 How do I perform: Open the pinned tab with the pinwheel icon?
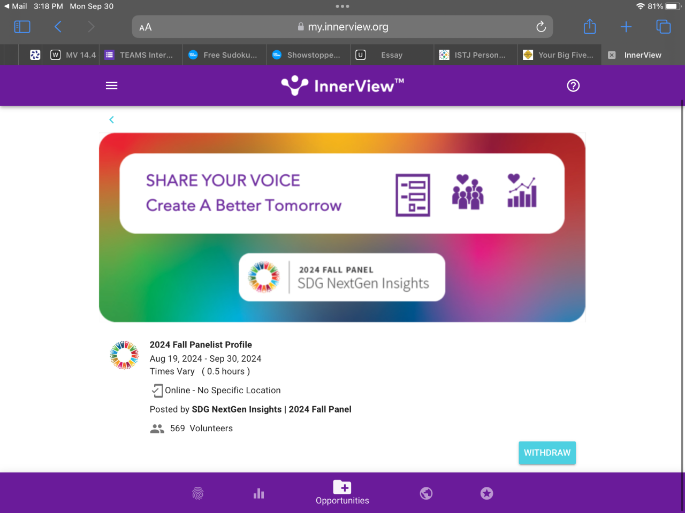(x=35, y=55)
